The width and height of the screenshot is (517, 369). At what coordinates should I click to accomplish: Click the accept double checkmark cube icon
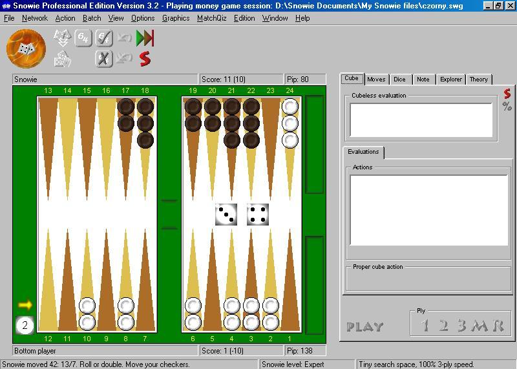[104, 38]
